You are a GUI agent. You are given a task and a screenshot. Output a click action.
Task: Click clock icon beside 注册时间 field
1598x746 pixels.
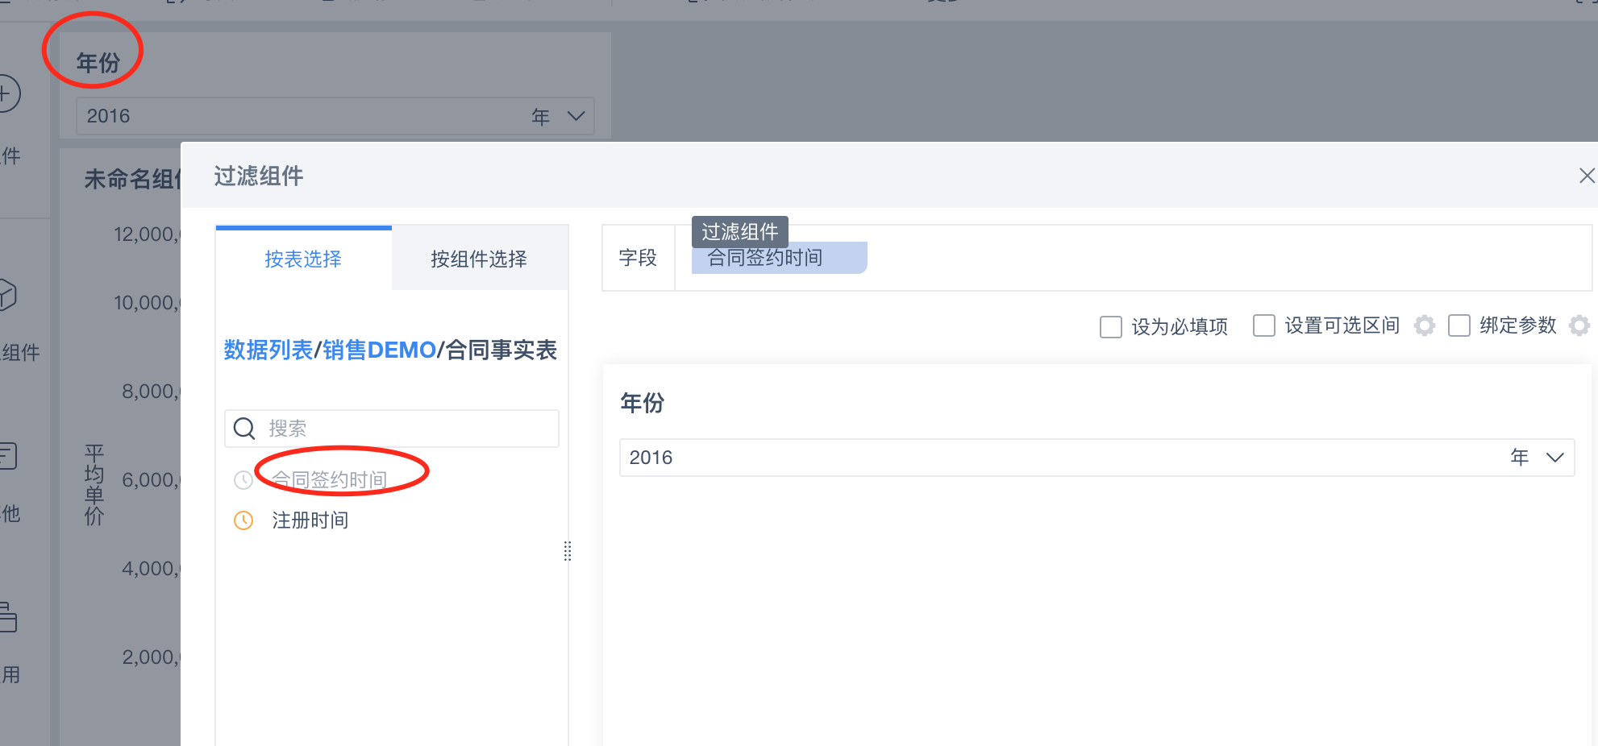tap(243, 520)
